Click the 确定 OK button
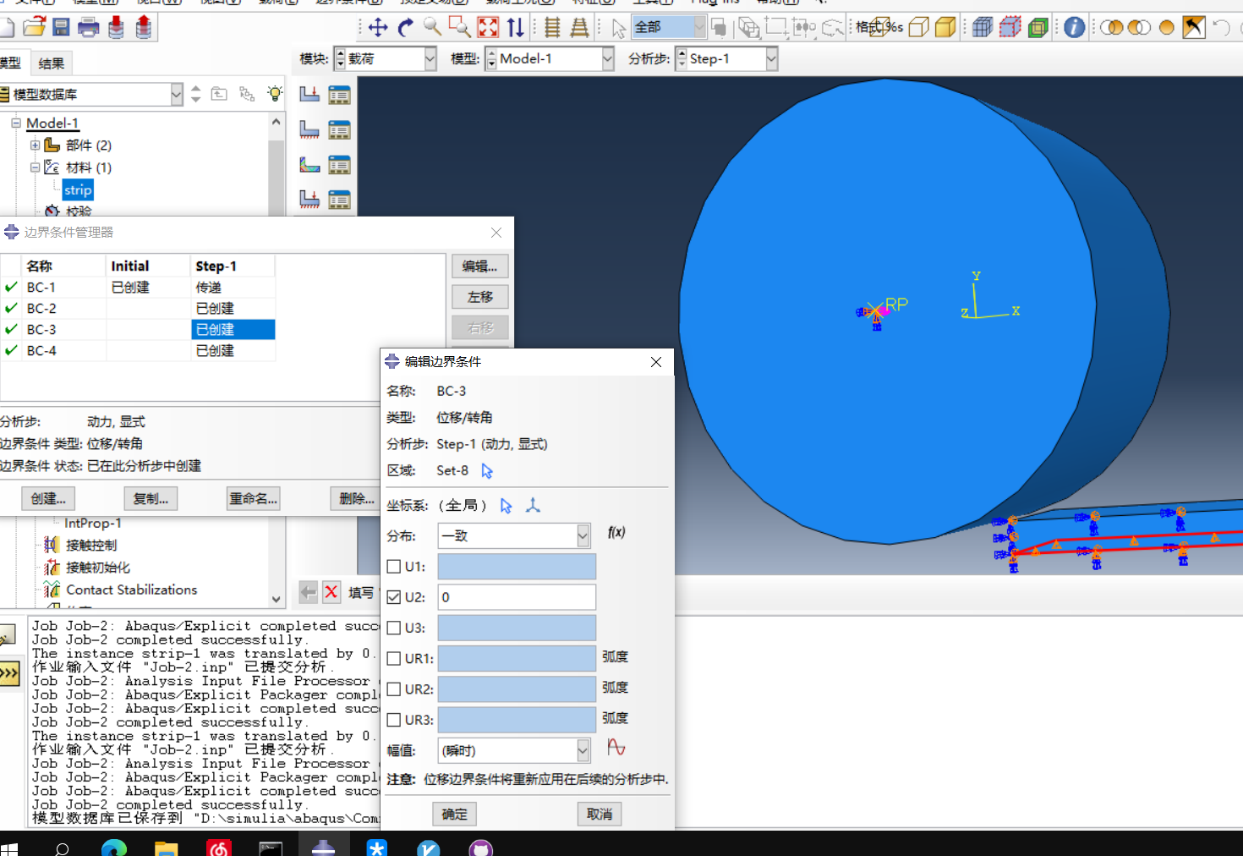The width and height of the screenshot is (1243, 856). [454, 814]
